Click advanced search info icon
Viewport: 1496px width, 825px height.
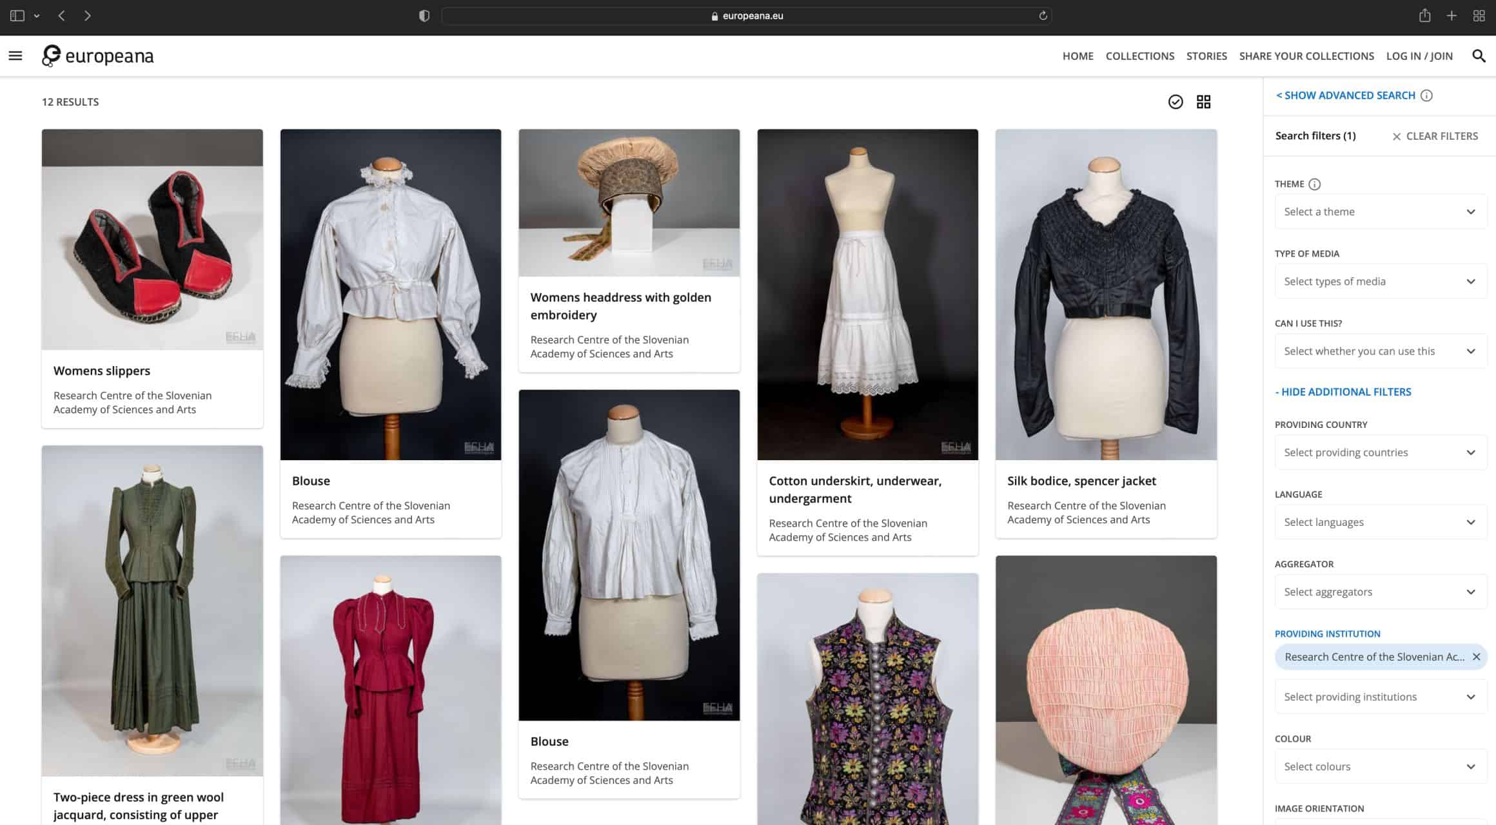coord(1426,95)
